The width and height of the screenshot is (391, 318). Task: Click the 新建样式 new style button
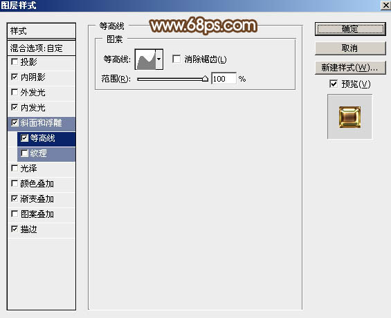(350, 68)
